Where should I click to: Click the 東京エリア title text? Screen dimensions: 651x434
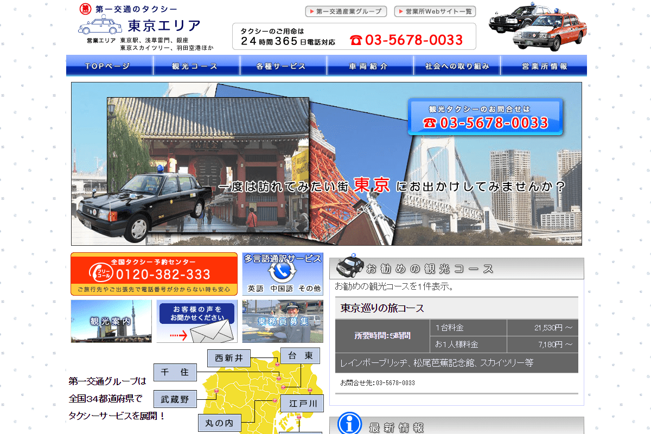164,25
